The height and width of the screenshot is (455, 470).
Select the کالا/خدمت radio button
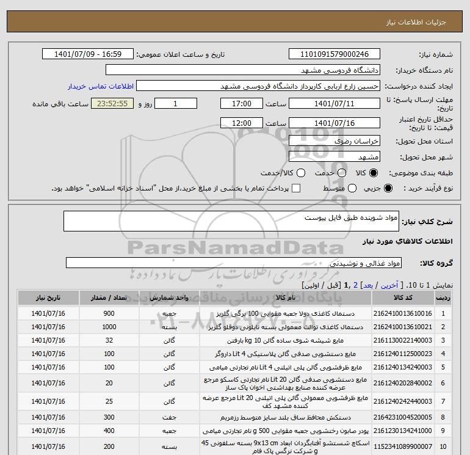click(301, 173)
